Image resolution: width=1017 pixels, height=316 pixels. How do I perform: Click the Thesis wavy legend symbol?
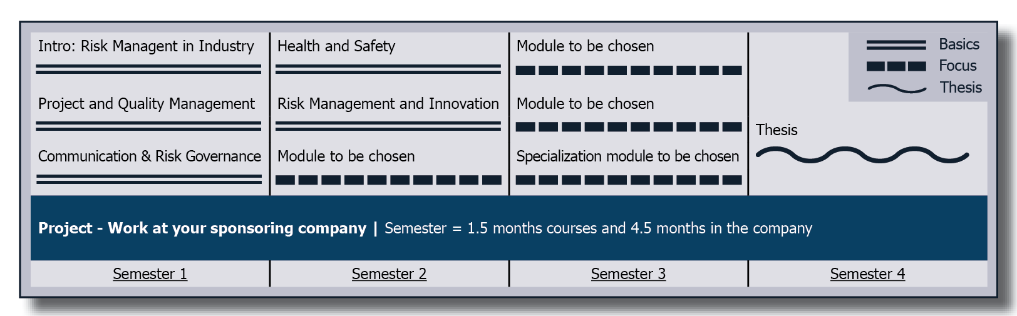click(897, 89)
